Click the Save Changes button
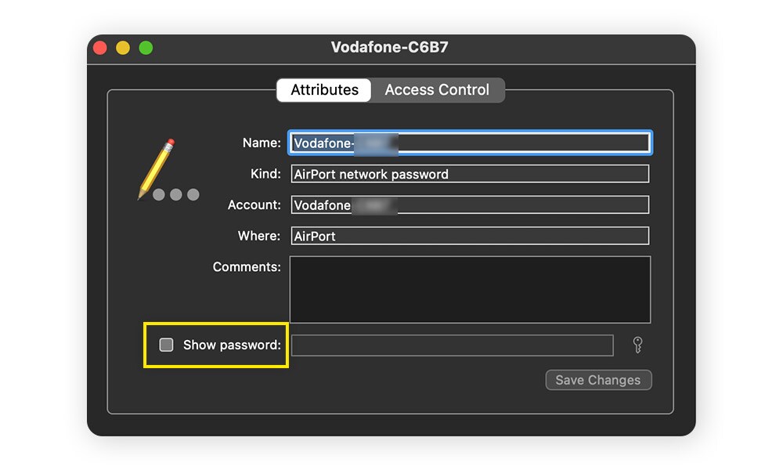This screenshot has width=783, height=470. point(598,380)
